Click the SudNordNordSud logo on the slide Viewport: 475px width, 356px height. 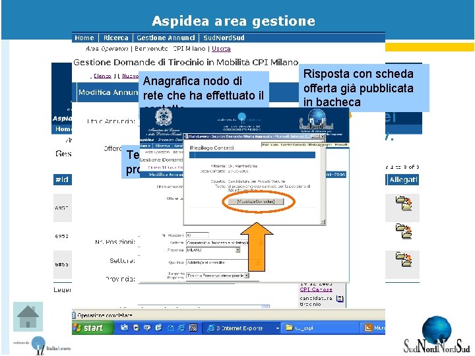437,335
